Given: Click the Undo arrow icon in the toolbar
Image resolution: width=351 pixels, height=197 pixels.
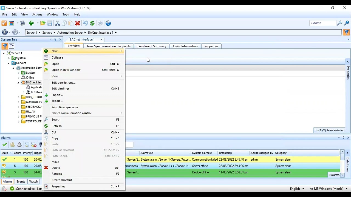Looking at the screenshot, I should click(x=85, y=23).
